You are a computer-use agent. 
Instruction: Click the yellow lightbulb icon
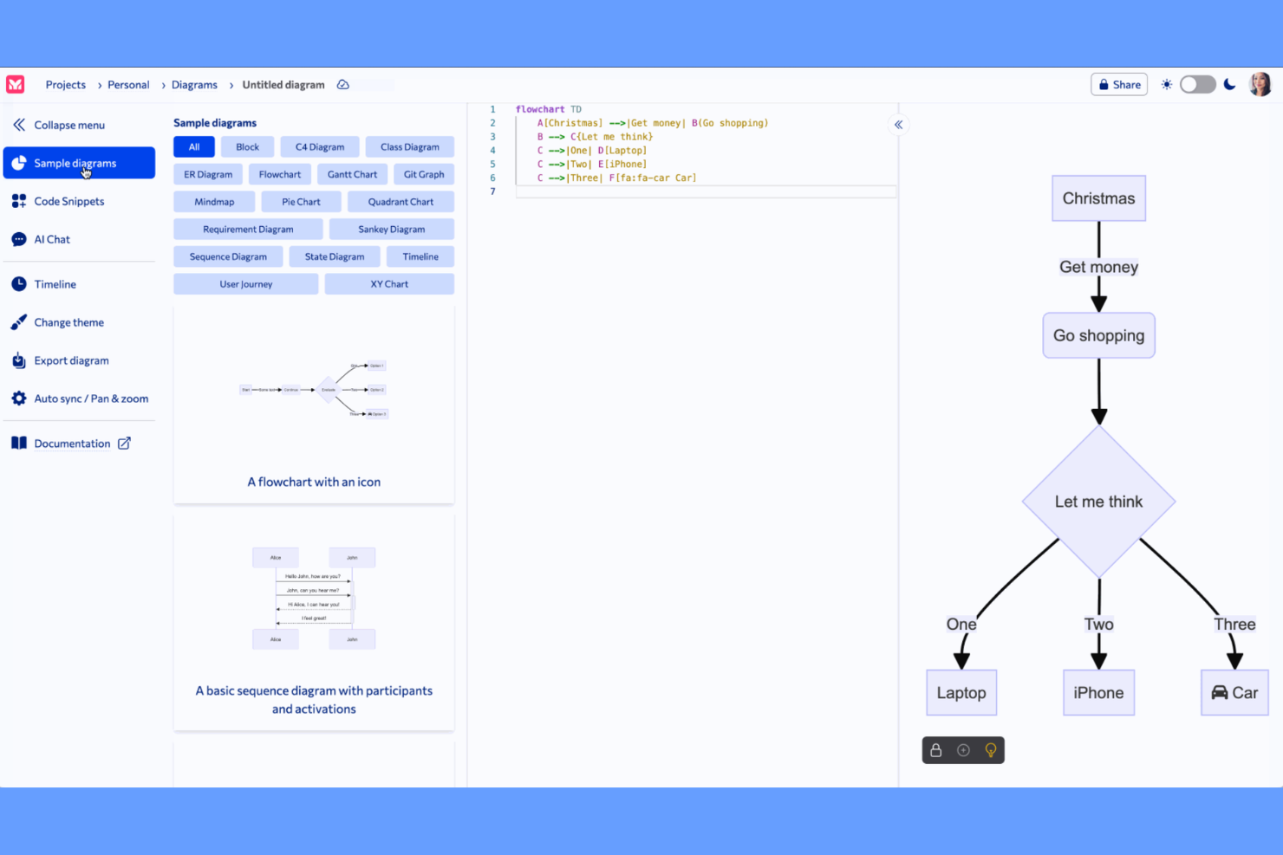pos(990,750)
